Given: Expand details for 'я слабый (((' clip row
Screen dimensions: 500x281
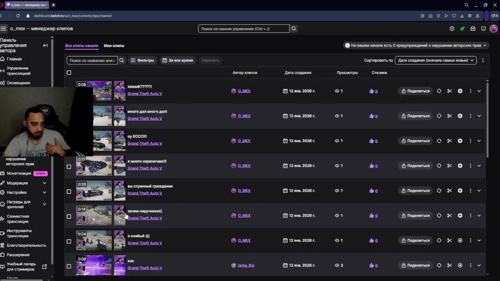Looking at the screenshot, I should pyautogui.click(x=479, y=240).
